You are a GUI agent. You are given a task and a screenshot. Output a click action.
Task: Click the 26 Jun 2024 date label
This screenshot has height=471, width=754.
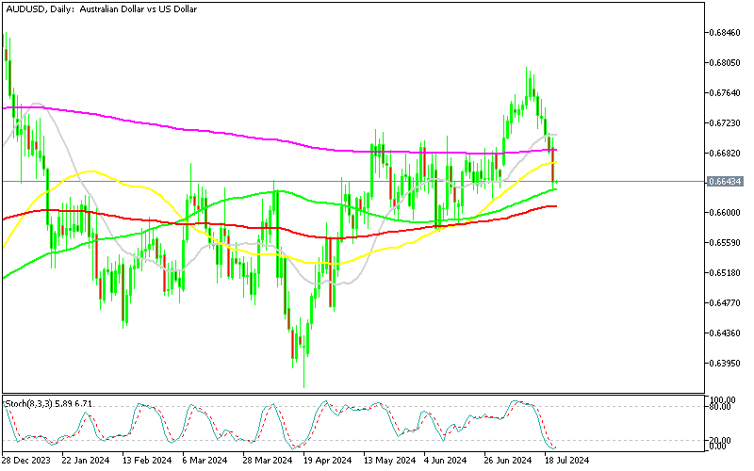tap(508, 461)
